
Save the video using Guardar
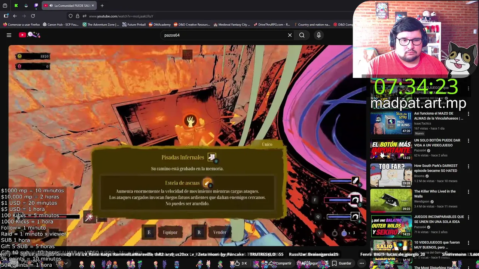[341, 263]
